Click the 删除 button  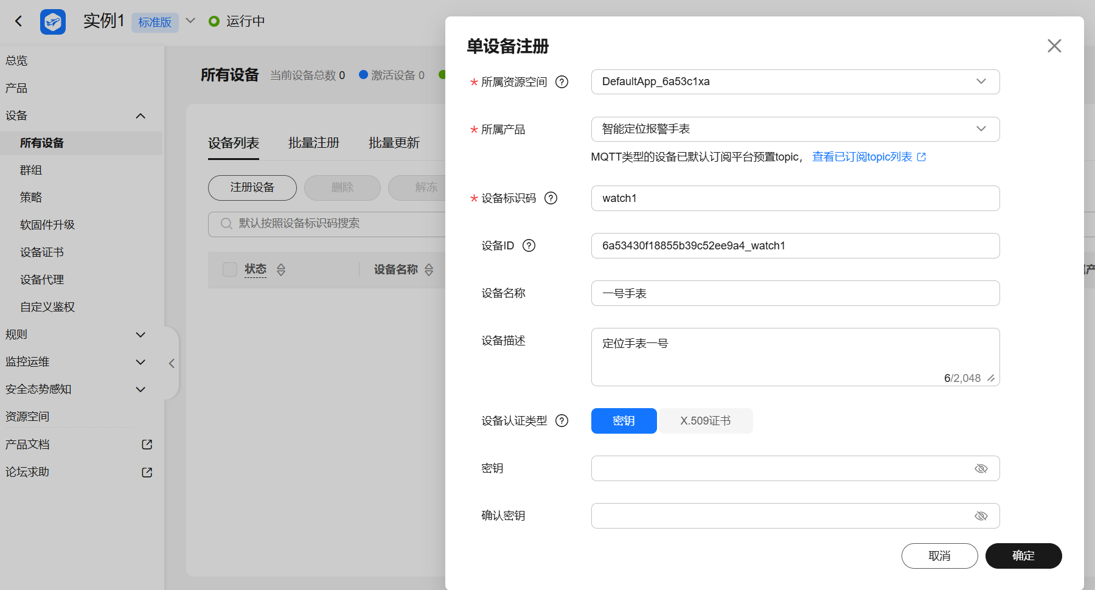click(342, 188)
